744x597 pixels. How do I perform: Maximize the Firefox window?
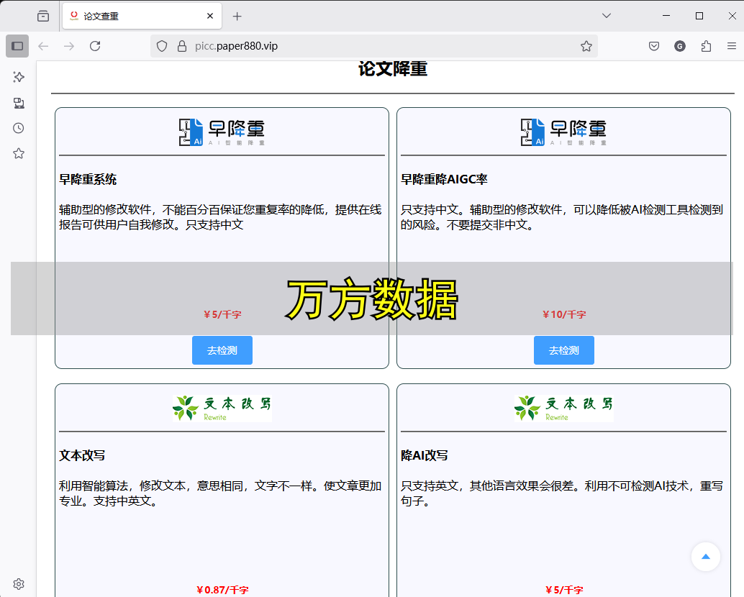pyautogui.click(x=699, y=16)
